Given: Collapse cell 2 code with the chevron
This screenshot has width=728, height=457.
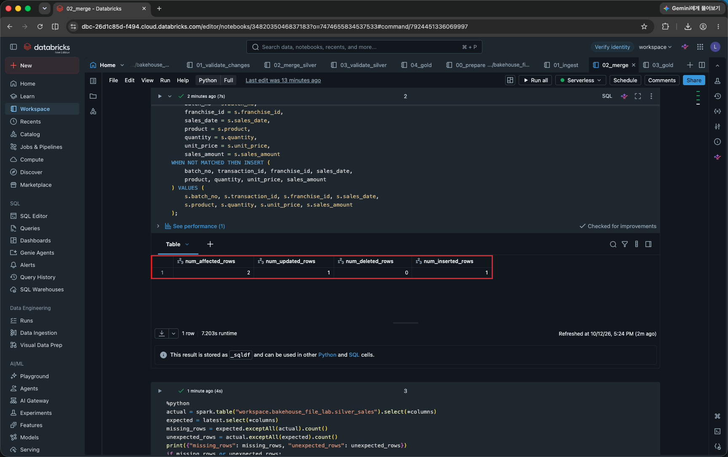Looking at the screenshot, I should (x=170, y=96).
